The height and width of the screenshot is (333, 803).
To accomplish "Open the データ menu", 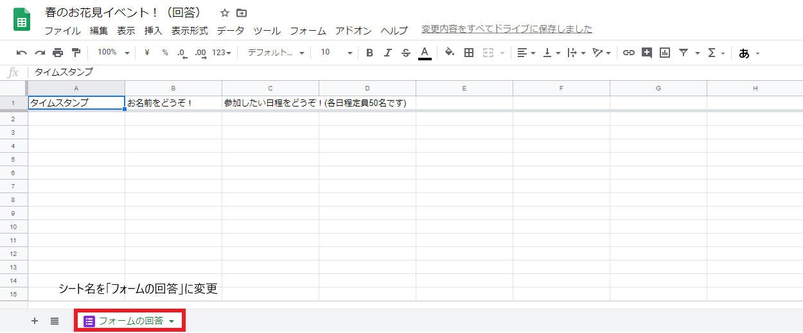I will (x=231, y=30).
